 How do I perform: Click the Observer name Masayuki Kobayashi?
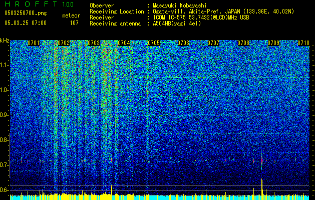coord(180,5)
